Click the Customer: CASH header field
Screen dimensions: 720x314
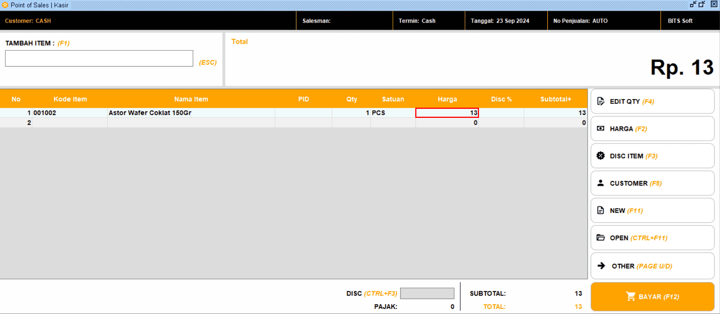click(x=28, y=21)
